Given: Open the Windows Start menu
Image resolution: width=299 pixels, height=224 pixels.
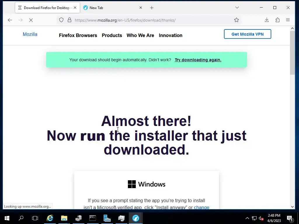Looking at the screenshot, I should (x=7, y=218).
